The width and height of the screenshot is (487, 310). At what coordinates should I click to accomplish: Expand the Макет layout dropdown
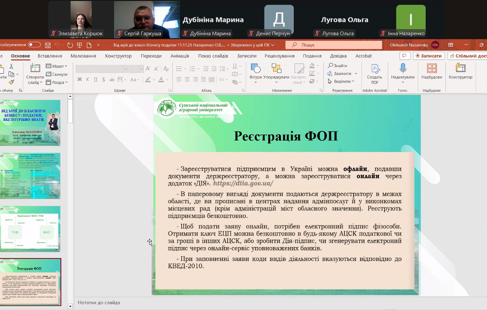(57, 66)
